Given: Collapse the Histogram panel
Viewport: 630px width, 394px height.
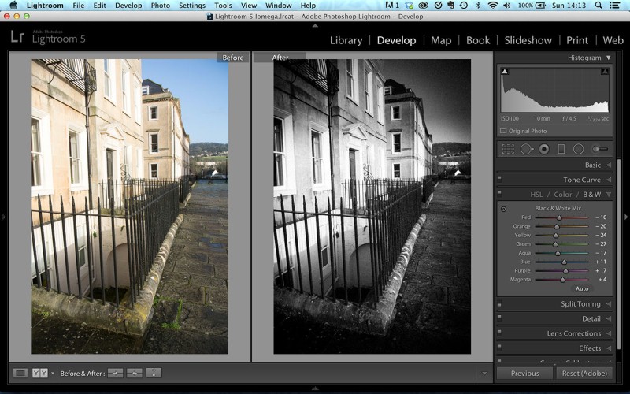Looking at the screenshot, I should (x=609, y=58).
